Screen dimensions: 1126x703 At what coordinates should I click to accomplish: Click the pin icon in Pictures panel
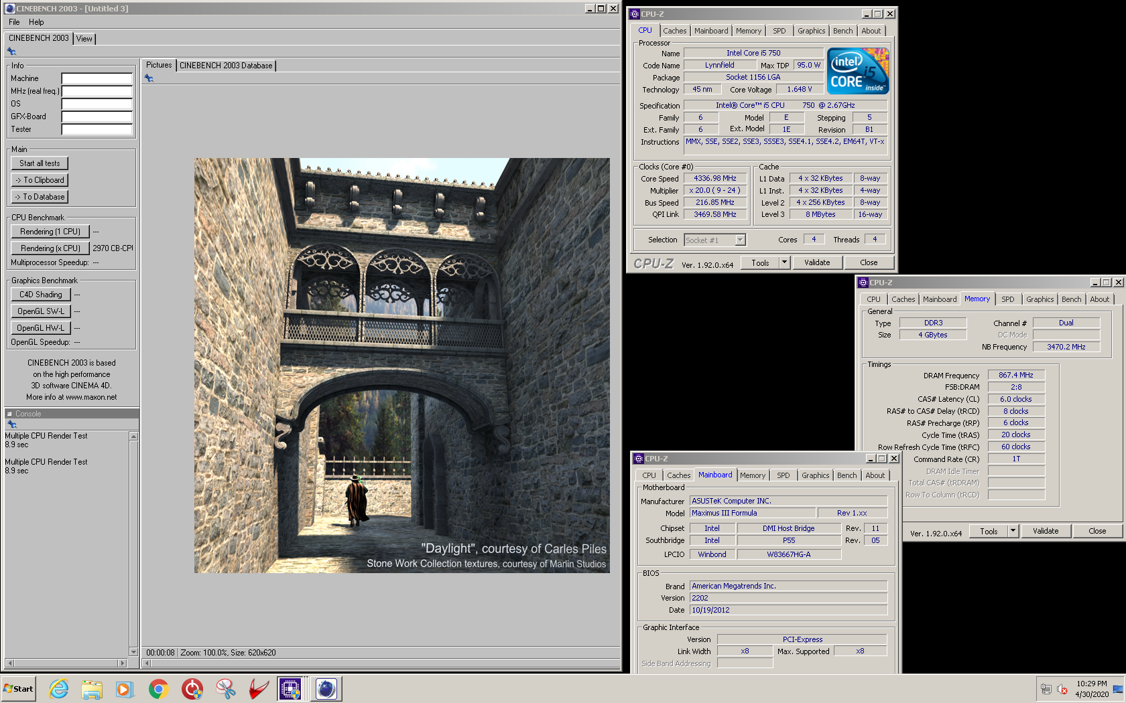click(149, 78)
